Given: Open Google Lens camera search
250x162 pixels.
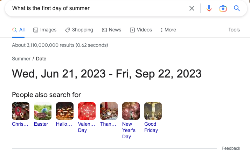Looking at the screenshot, I should (x=223, y=8).
